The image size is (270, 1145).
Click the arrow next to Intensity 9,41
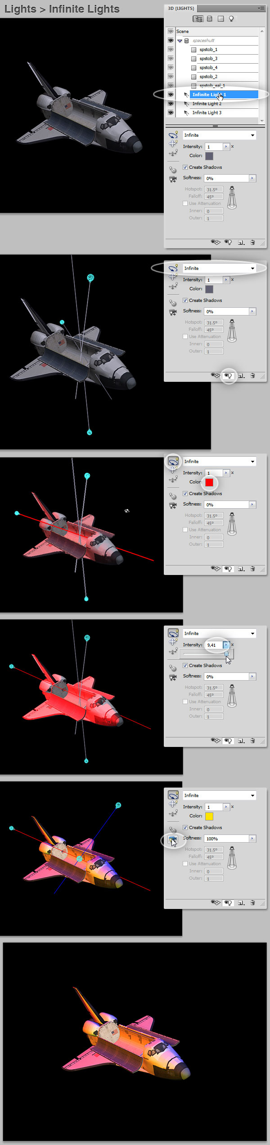[226, 645]
